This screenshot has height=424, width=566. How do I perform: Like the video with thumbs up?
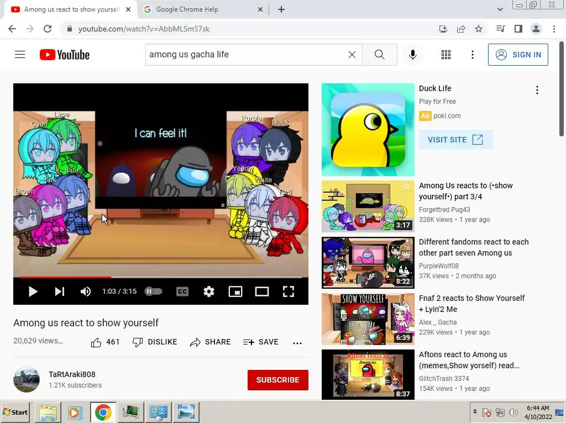[105, 342]
